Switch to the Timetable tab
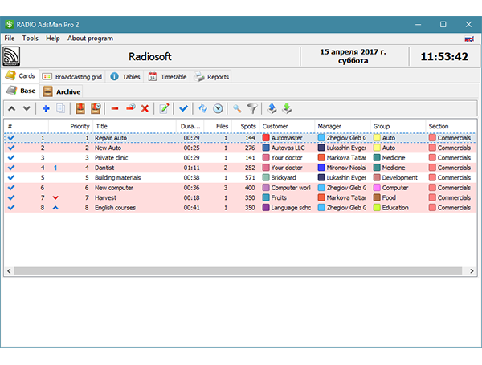The width and height of the screenshot is (482, 365). (168, 77)
